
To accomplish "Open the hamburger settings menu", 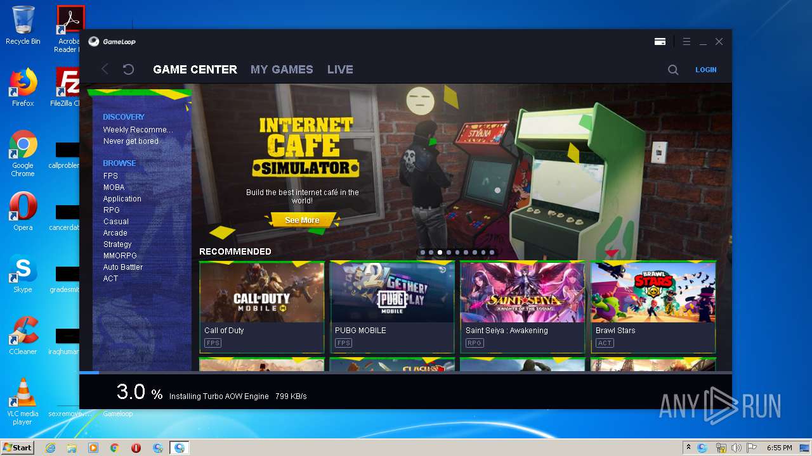I will (686, 41).
